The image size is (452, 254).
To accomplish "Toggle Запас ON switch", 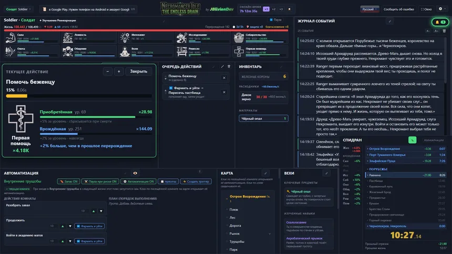I will point(69,182).
